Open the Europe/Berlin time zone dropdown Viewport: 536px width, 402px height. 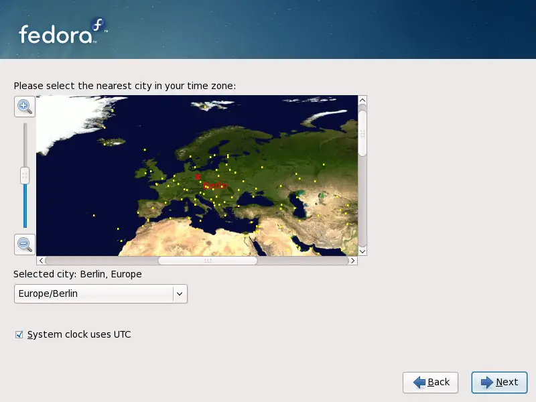pos(101,293)
